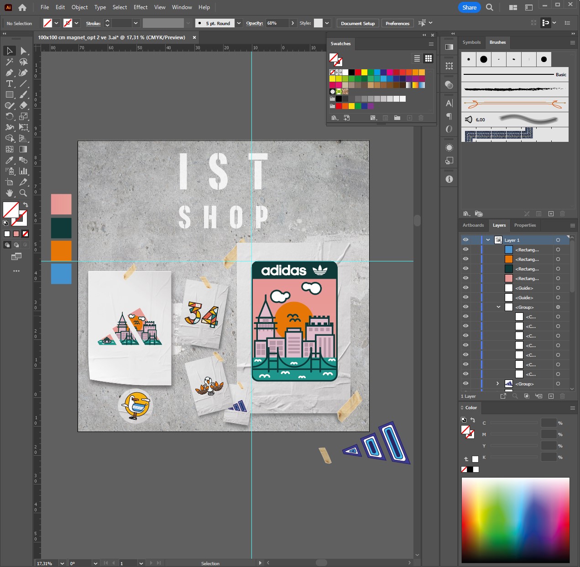Switch to the Properties tab

click(x=525, y=225)
